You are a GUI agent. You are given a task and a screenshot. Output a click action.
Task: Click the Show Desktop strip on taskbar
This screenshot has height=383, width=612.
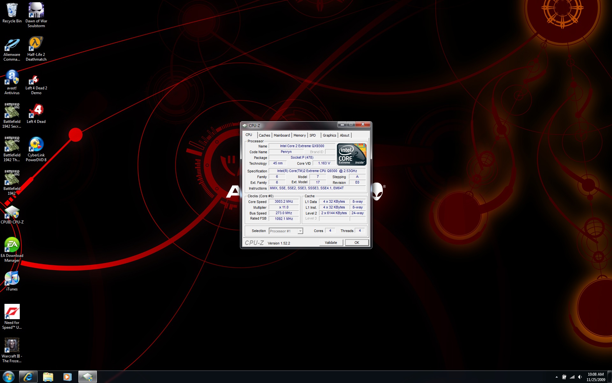pos(610,377)
